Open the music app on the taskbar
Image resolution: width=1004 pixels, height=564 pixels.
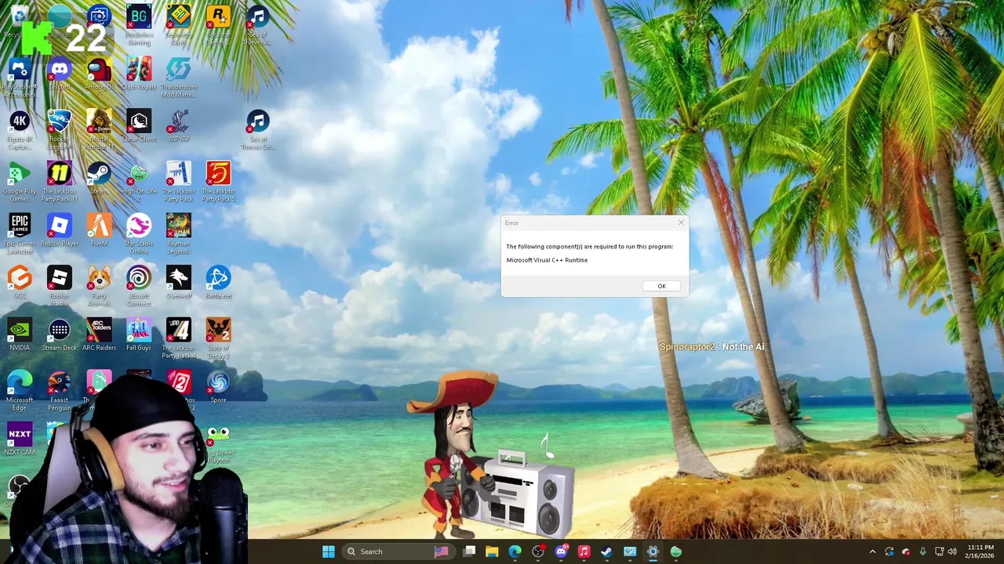click(584, 551)
